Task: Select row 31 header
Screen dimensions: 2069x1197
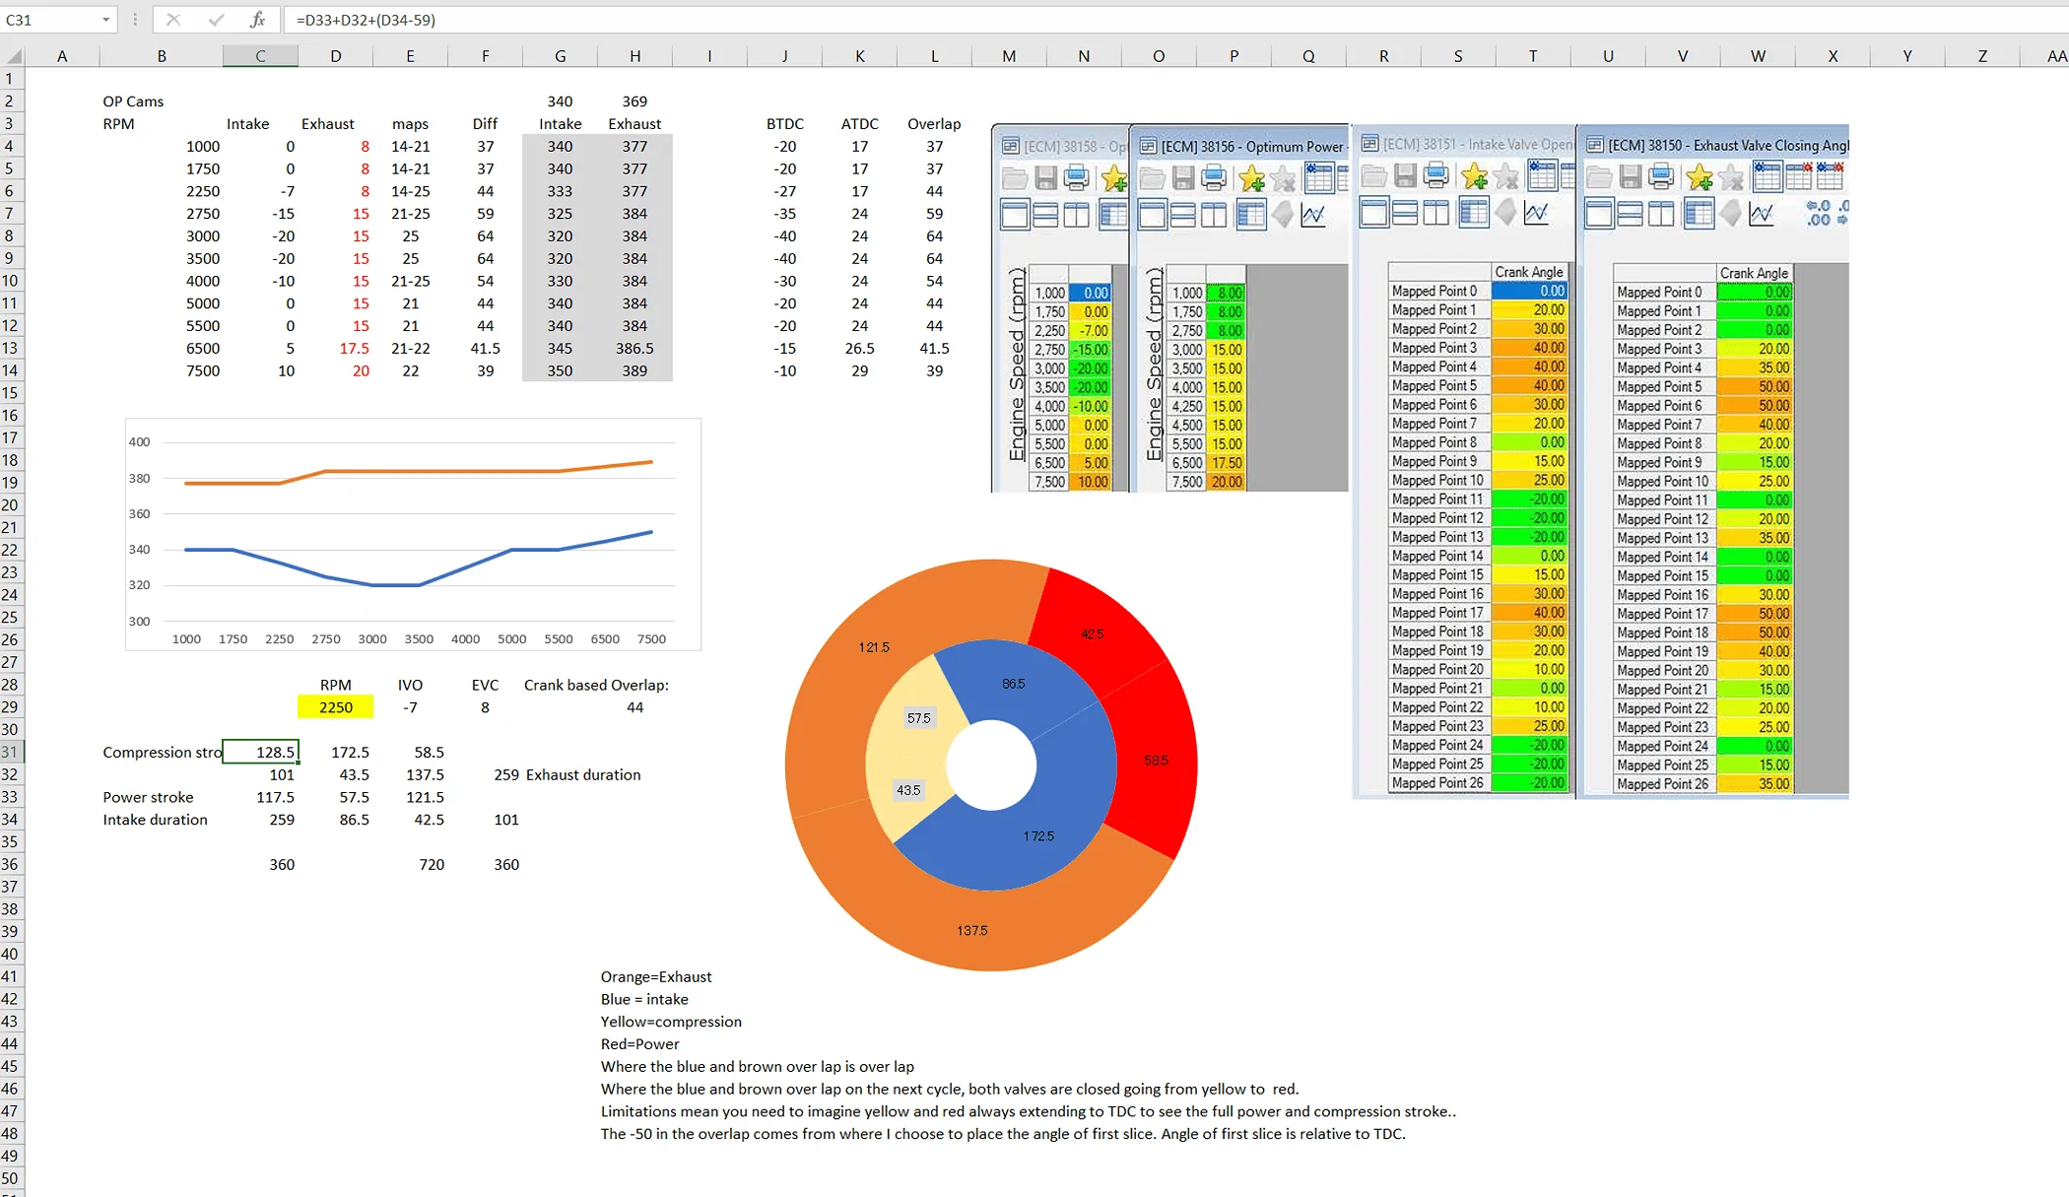Action: pos(11,752)
